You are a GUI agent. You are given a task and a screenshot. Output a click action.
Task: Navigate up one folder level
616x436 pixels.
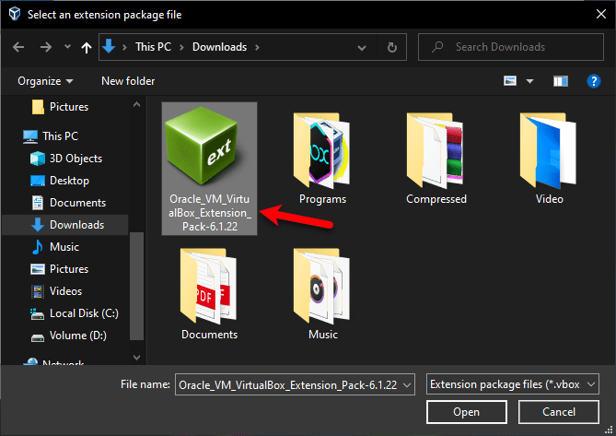click(x=87, y=48)
